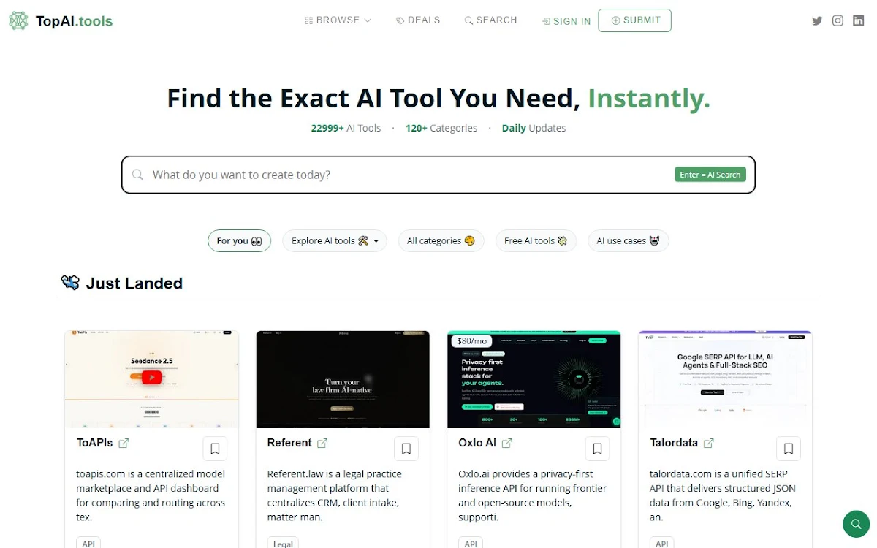Click the SUBMIT button
The image size is (877, 548).
634,20
